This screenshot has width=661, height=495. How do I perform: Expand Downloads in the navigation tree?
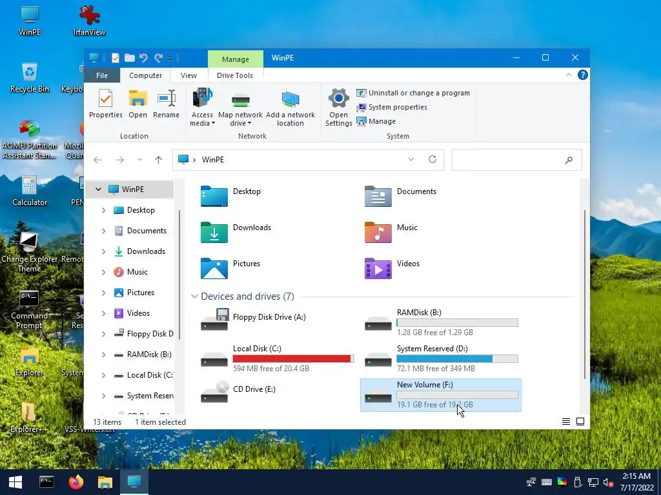pos(104,251)
